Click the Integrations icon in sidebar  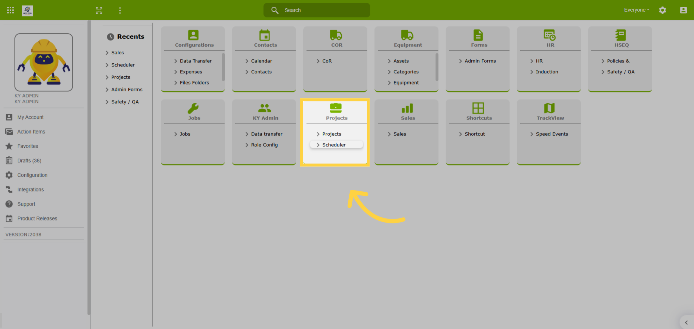[x=9, y=189]
